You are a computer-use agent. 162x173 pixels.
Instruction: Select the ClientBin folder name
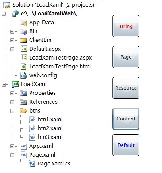tap(40, 40)
